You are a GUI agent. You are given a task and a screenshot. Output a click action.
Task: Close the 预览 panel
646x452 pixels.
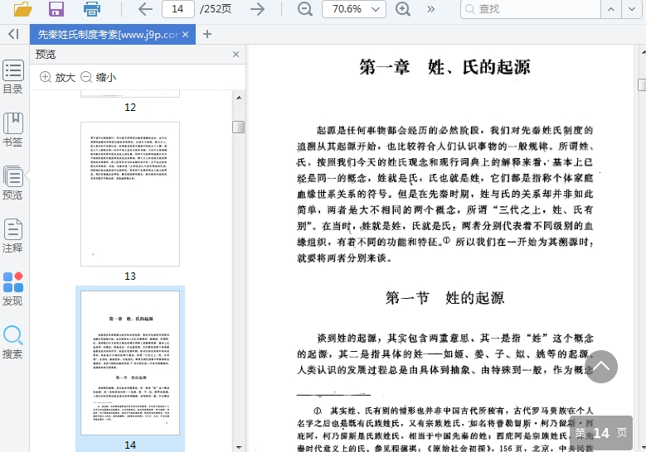click(236, 55)
